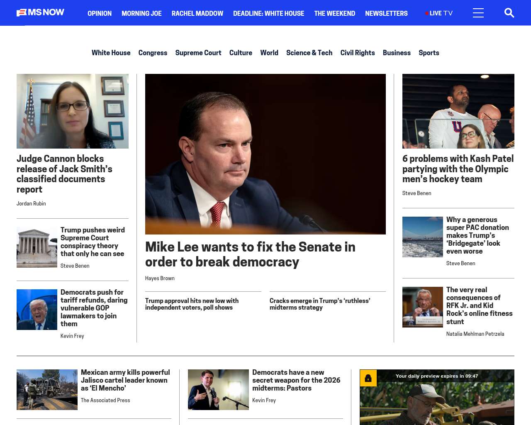Select the Sports topic tab
Screen dimensions: 531x425
(x=429, y=53)
